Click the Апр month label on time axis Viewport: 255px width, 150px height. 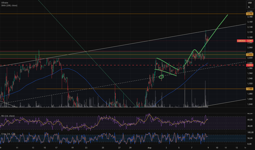click(x=149, y=148)
